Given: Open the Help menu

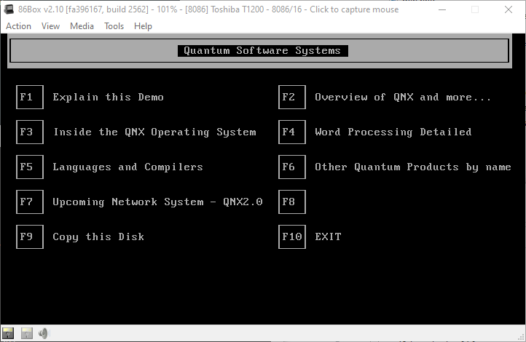Looking at the screenshot, I should pyautogui.click(x=143, y=26).
